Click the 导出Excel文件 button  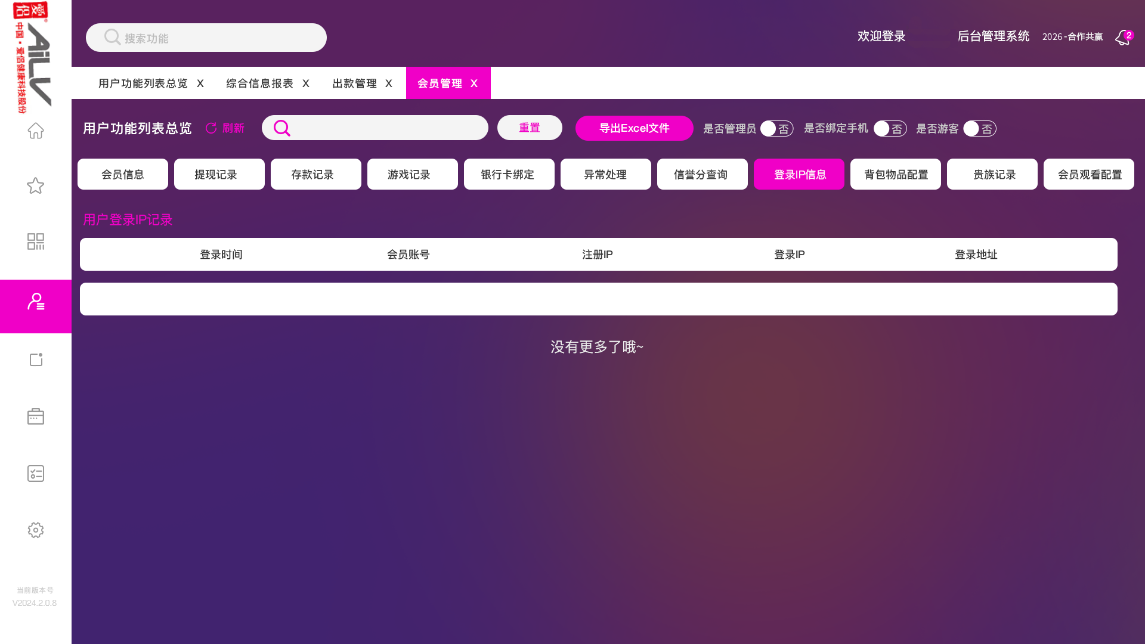(634, 128)
